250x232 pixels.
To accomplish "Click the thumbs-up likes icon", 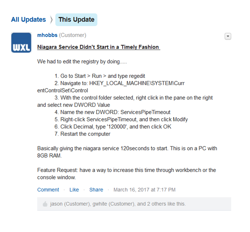I will point(45,204).
